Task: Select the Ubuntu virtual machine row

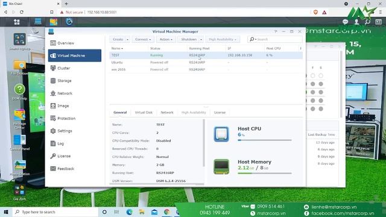Action: (206, 63)
